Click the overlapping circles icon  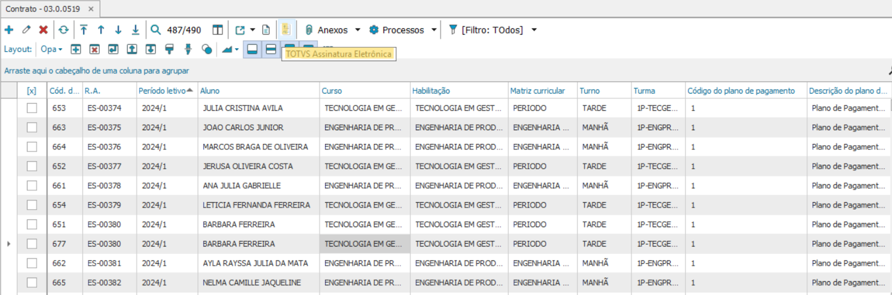click(207, 49)
